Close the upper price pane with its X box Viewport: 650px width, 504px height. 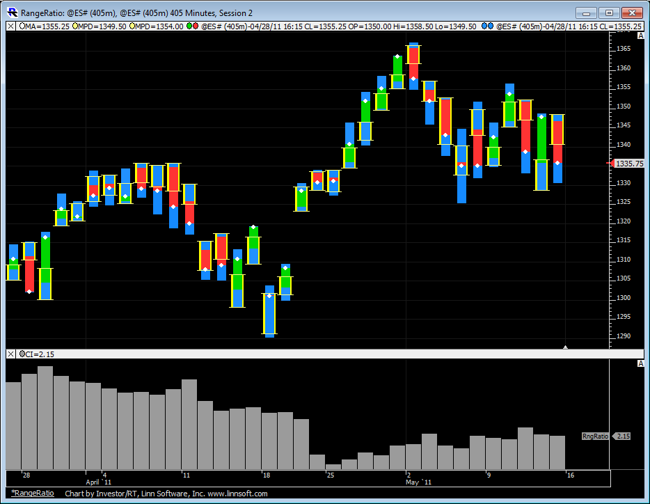[10, 26]
